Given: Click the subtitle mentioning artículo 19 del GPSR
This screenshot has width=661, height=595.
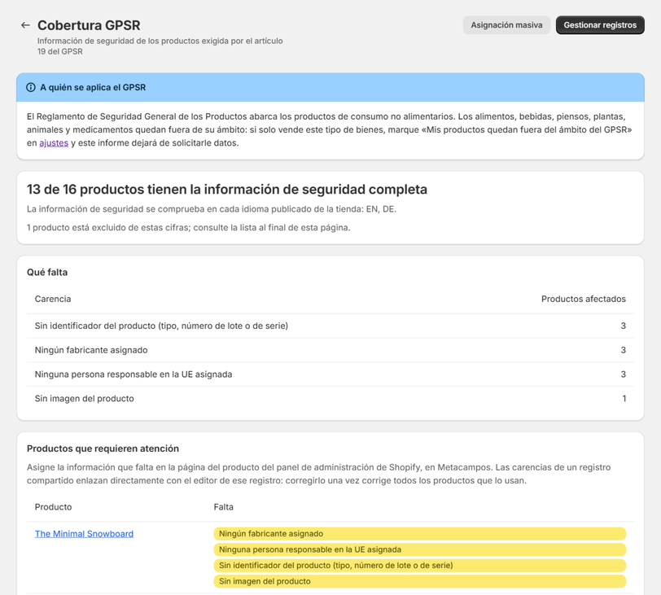Looking at the screenshot, I should (x=160, y=46).
